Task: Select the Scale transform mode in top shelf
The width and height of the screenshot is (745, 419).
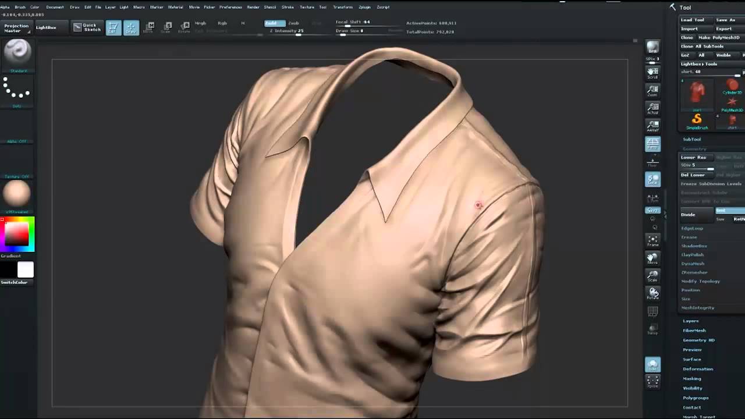Action: pyautogui.click(x=167, y=27)
